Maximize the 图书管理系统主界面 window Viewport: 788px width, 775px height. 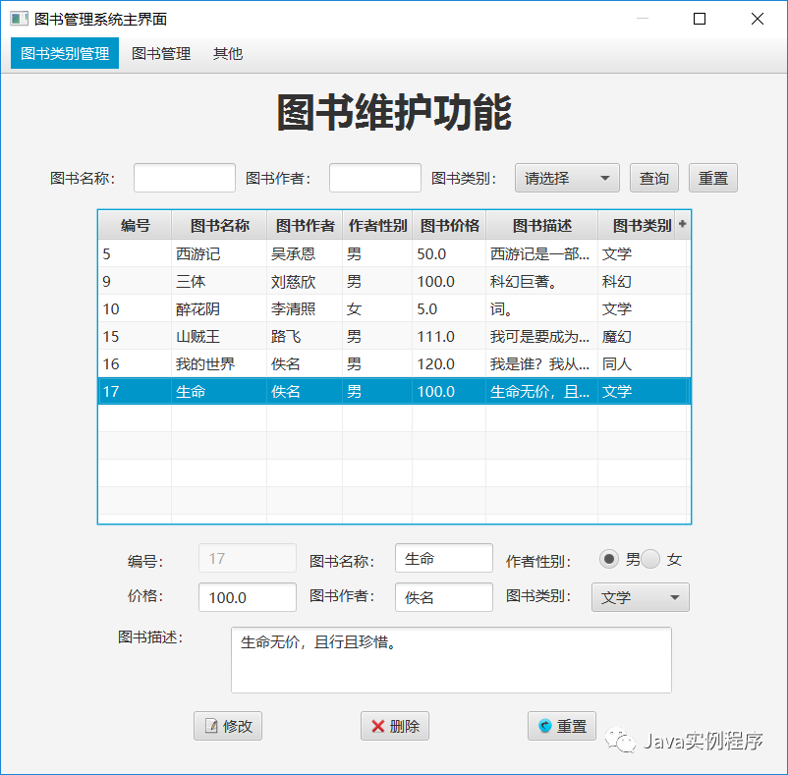[x=699, y=19]
